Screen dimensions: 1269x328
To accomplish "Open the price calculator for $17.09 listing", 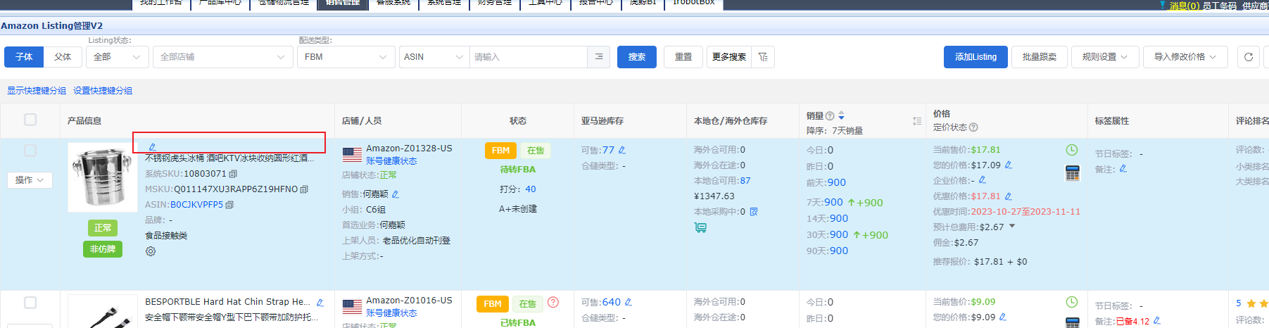I will [x=1072, y=172].
